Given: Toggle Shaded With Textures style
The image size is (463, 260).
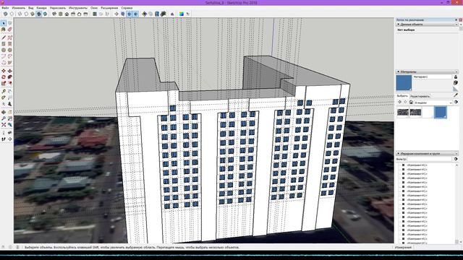Looking at the screenshot, I should (x=39, y=14).
